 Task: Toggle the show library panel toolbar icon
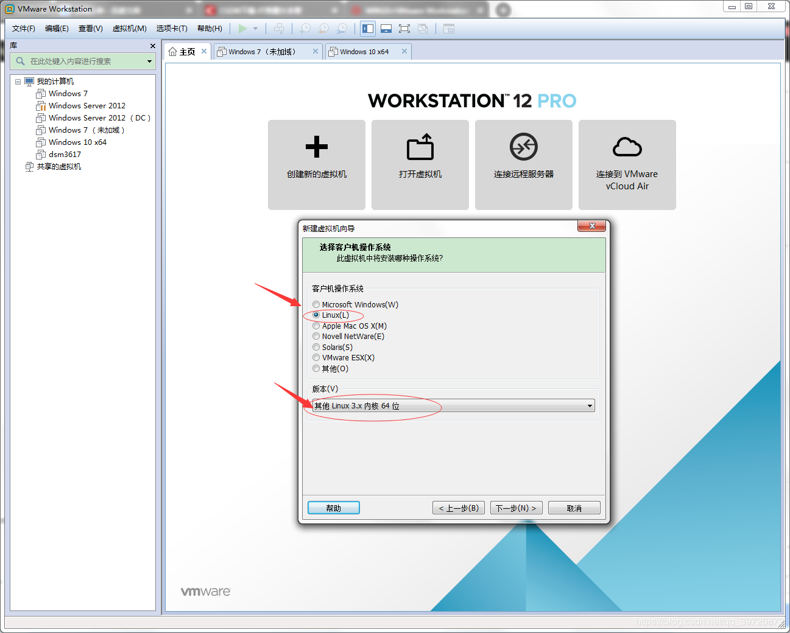pyautogui.click(x=368, y=29)
